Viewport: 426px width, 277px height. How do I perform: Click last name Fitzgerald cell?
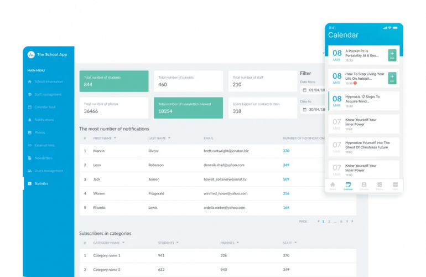156,193
